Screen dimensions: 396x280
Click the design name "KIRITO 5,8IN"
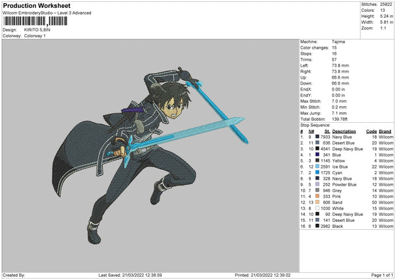(x=37, y=30)
